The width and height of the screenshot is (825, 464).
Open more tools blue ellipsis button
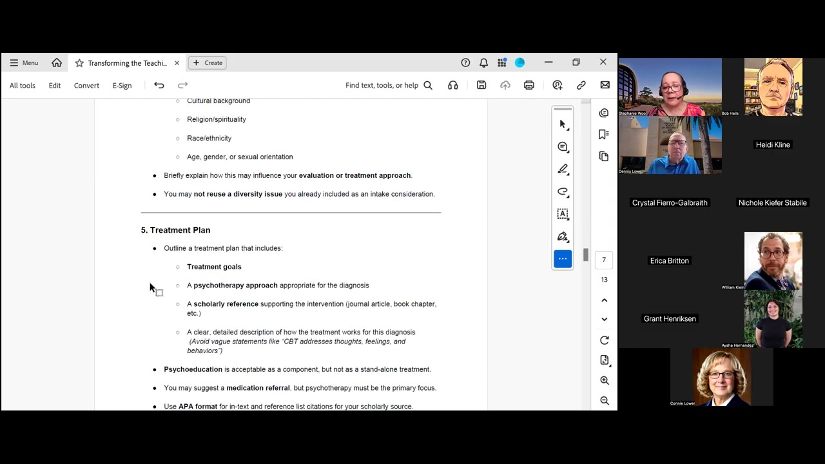pos(563,259)
